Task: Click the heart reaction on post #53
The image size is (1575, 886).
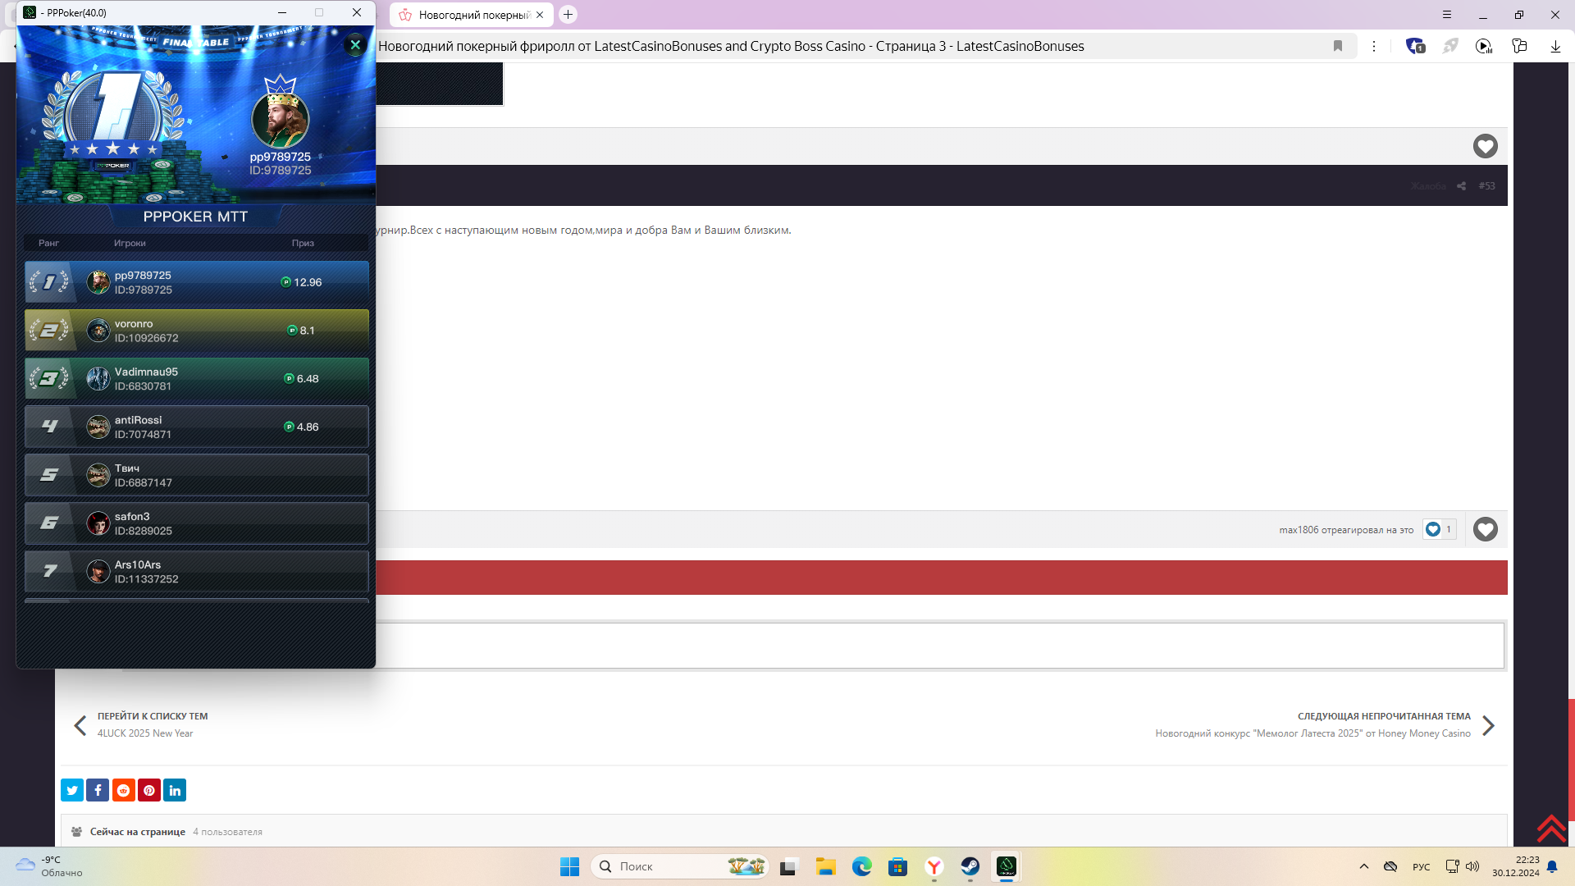Action: [x=1485, y=529]
